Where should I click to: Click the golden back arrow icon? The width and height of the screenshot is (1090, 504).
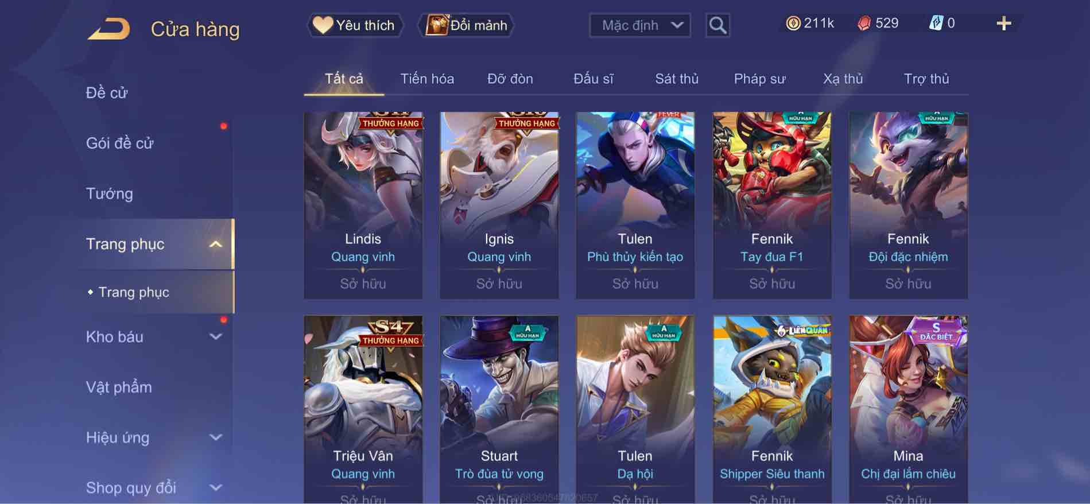point(108,29)
